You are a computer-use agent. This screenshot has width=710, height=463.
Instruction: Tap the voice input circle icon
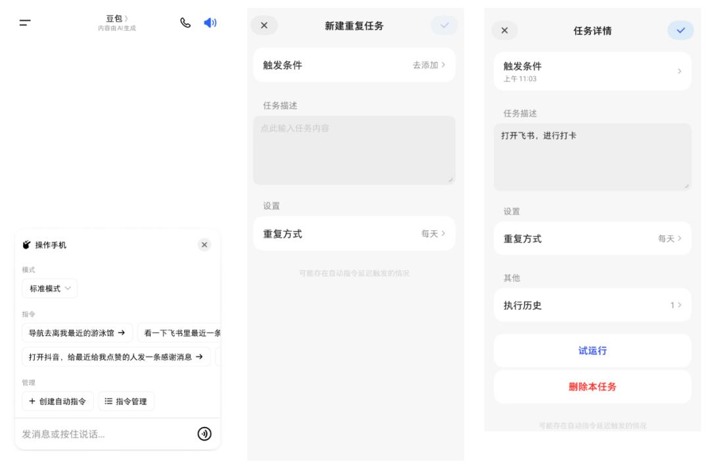204,433
